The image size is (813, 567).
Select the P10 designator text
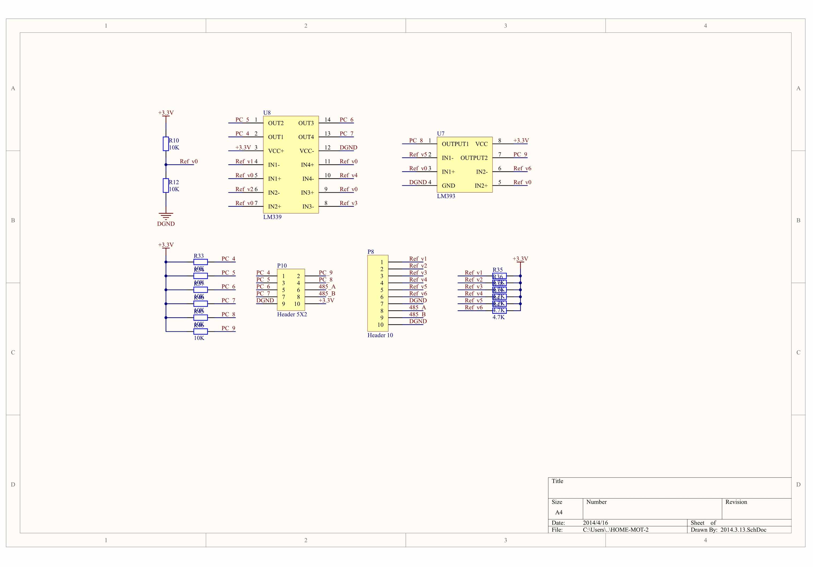282,266
